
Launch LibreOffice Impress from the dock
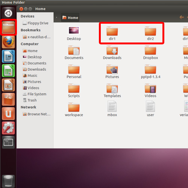[x=8, y=85]
